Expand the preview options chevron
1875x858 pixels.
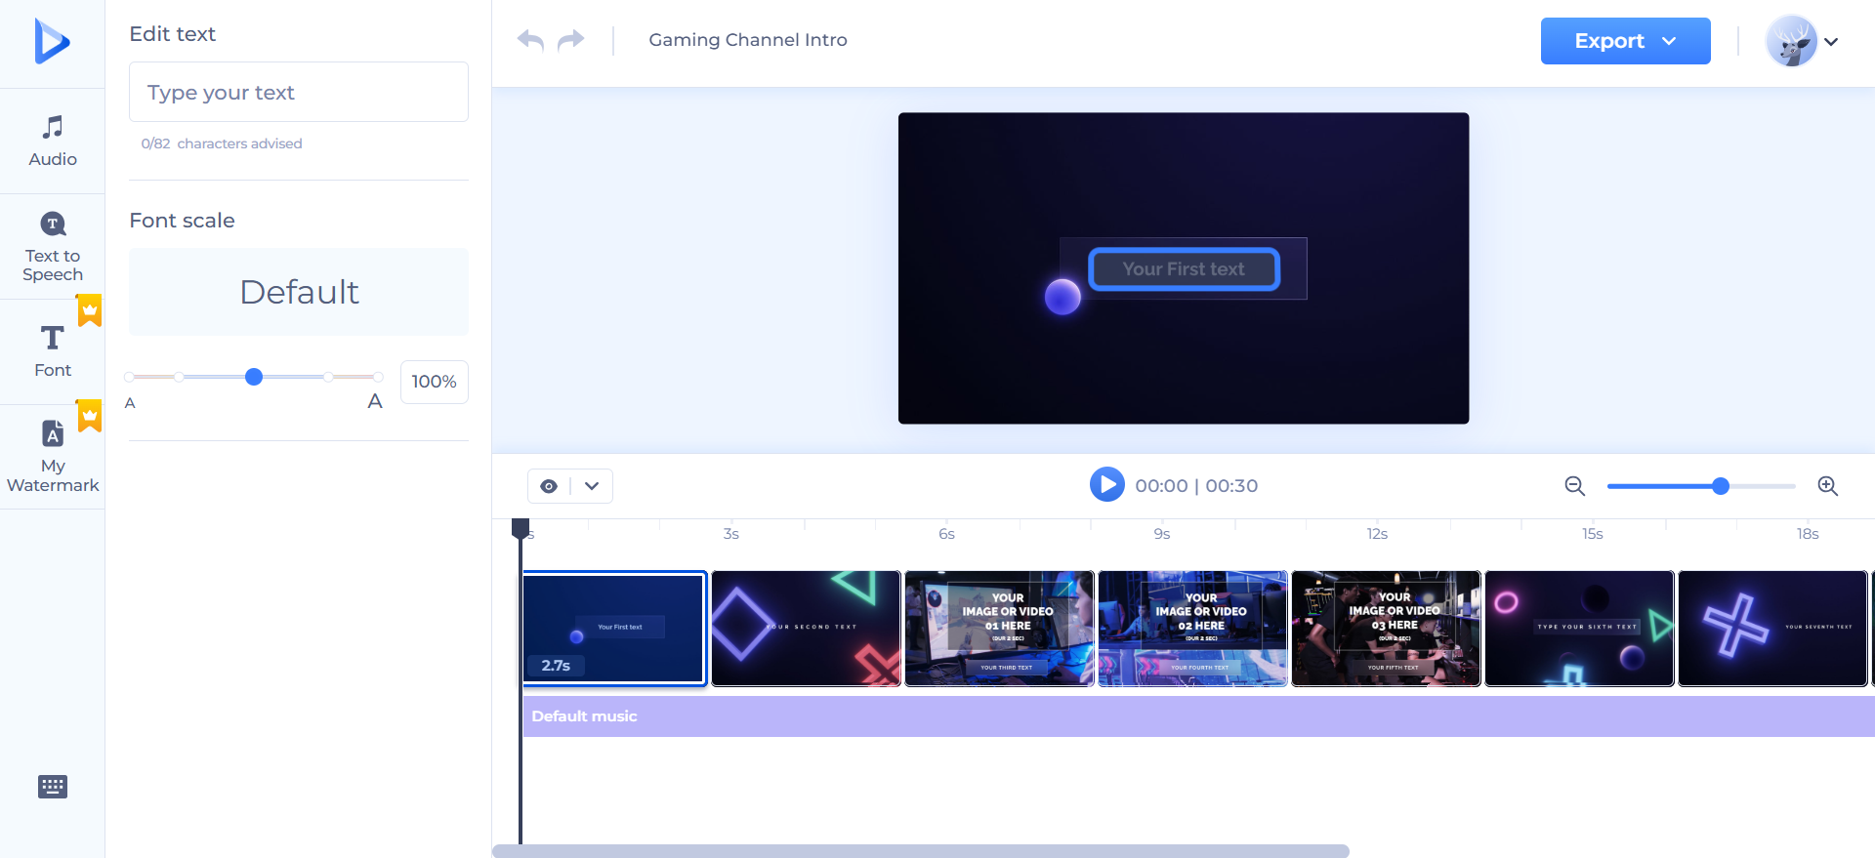(x=592, y=486)
